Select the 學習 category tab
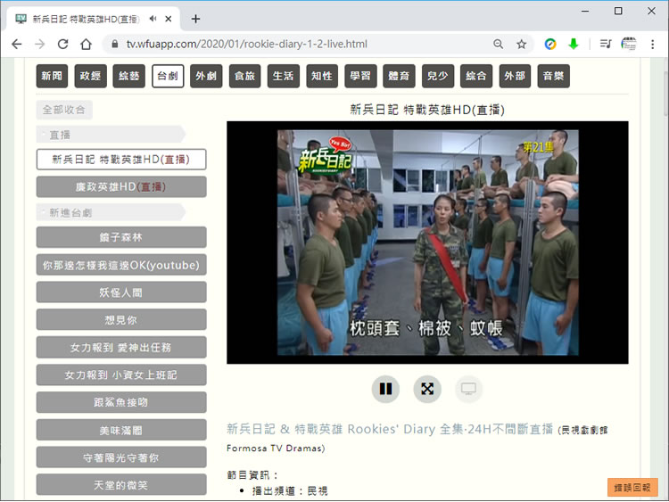Screen dimensions: 669x502 pyautogui.click(x=360, y=76)
